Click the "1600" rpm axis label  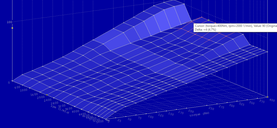[x=34, y=94]
